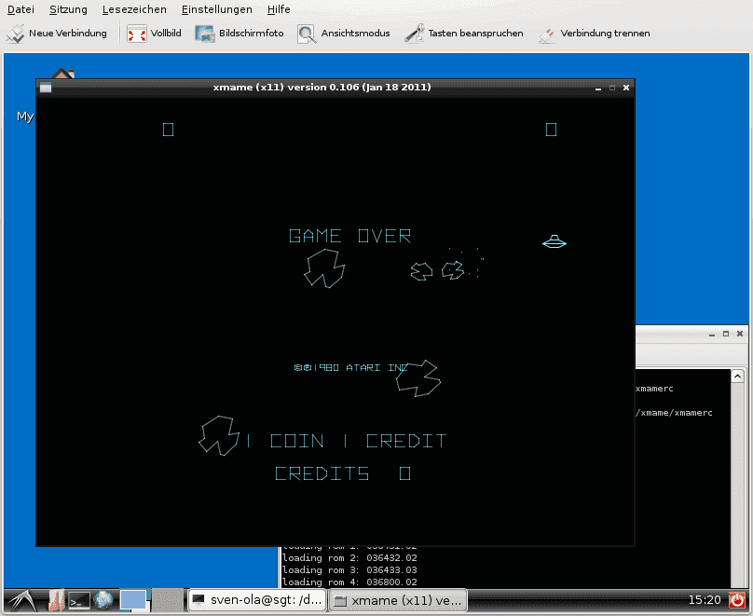Viewport: 753px width, 616px height.
Task: Maximize the xmame window
Action: [611, 88]
